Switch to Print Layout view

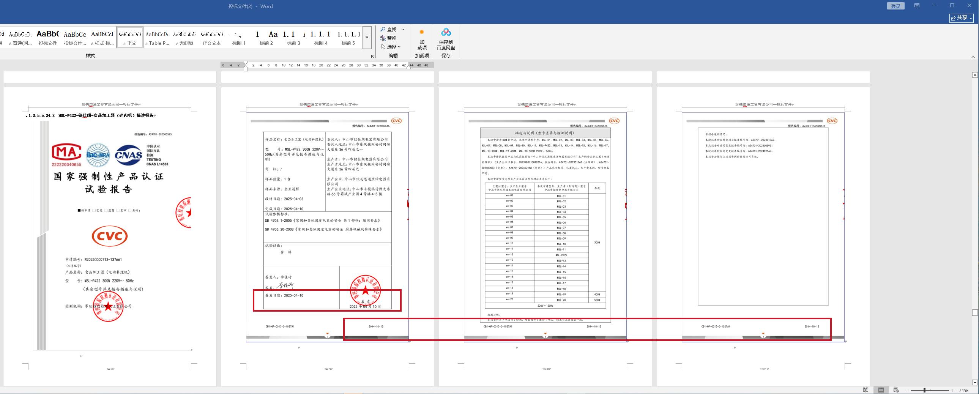click(881, 390)
